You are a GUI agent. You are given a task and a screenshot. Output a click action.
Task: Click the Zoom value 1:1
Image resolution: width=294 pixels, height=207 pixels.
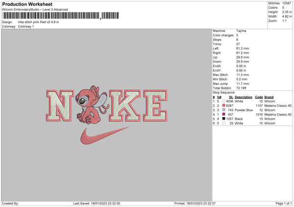284,21
